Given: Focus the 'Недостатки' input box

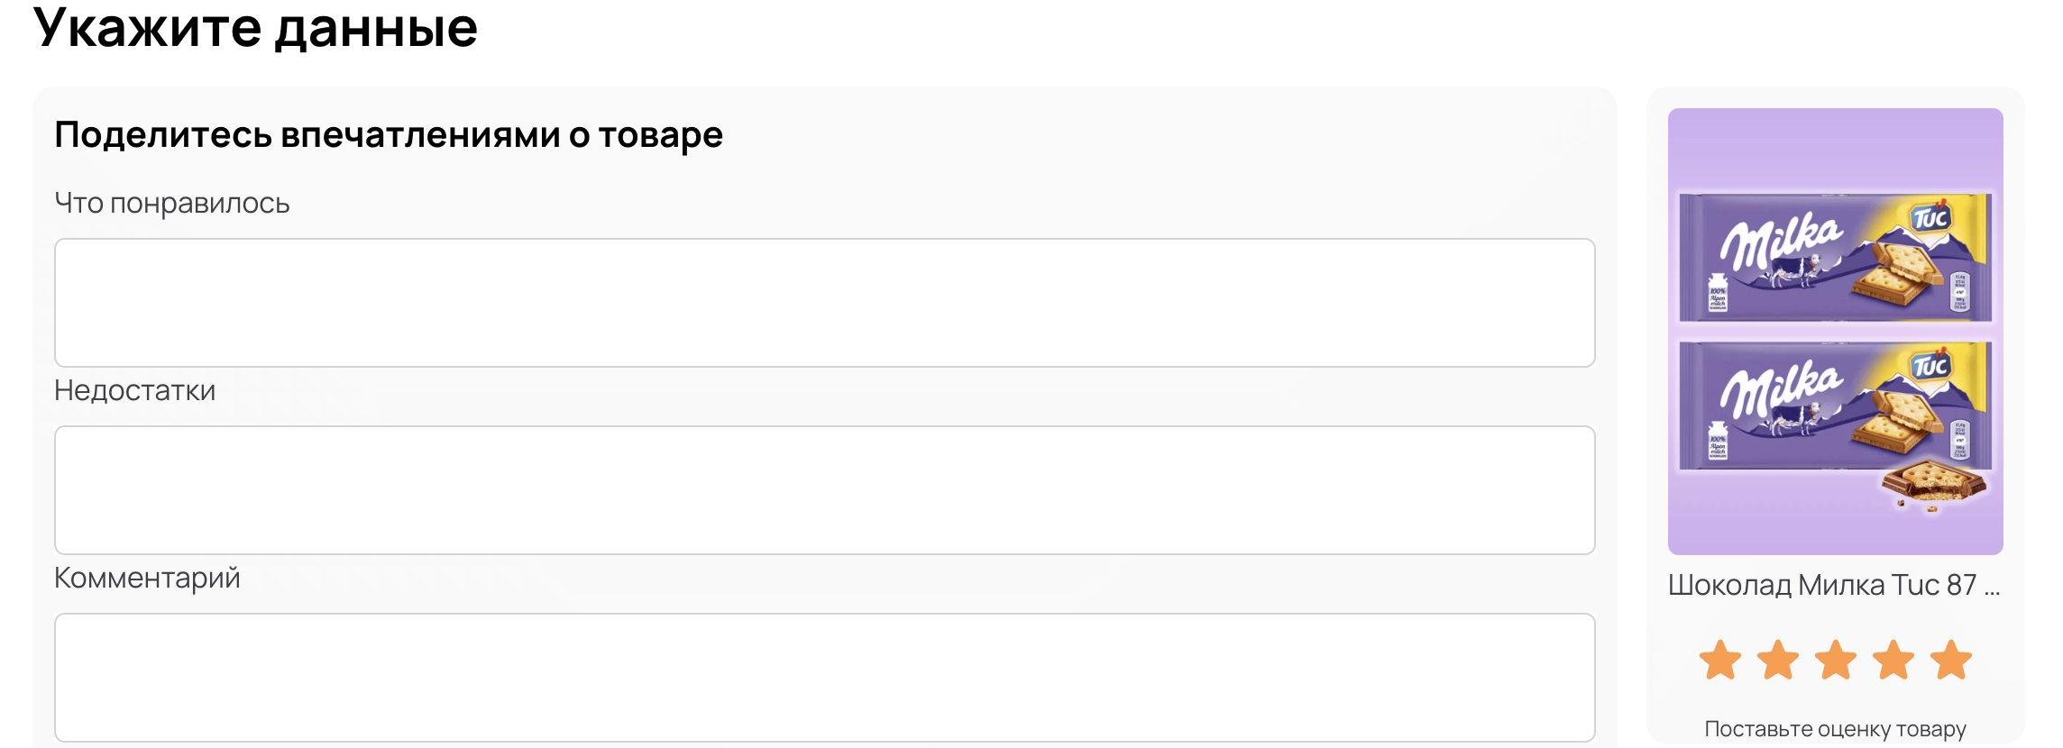Looking at the screenshot, I should click(x=825, y=490).
